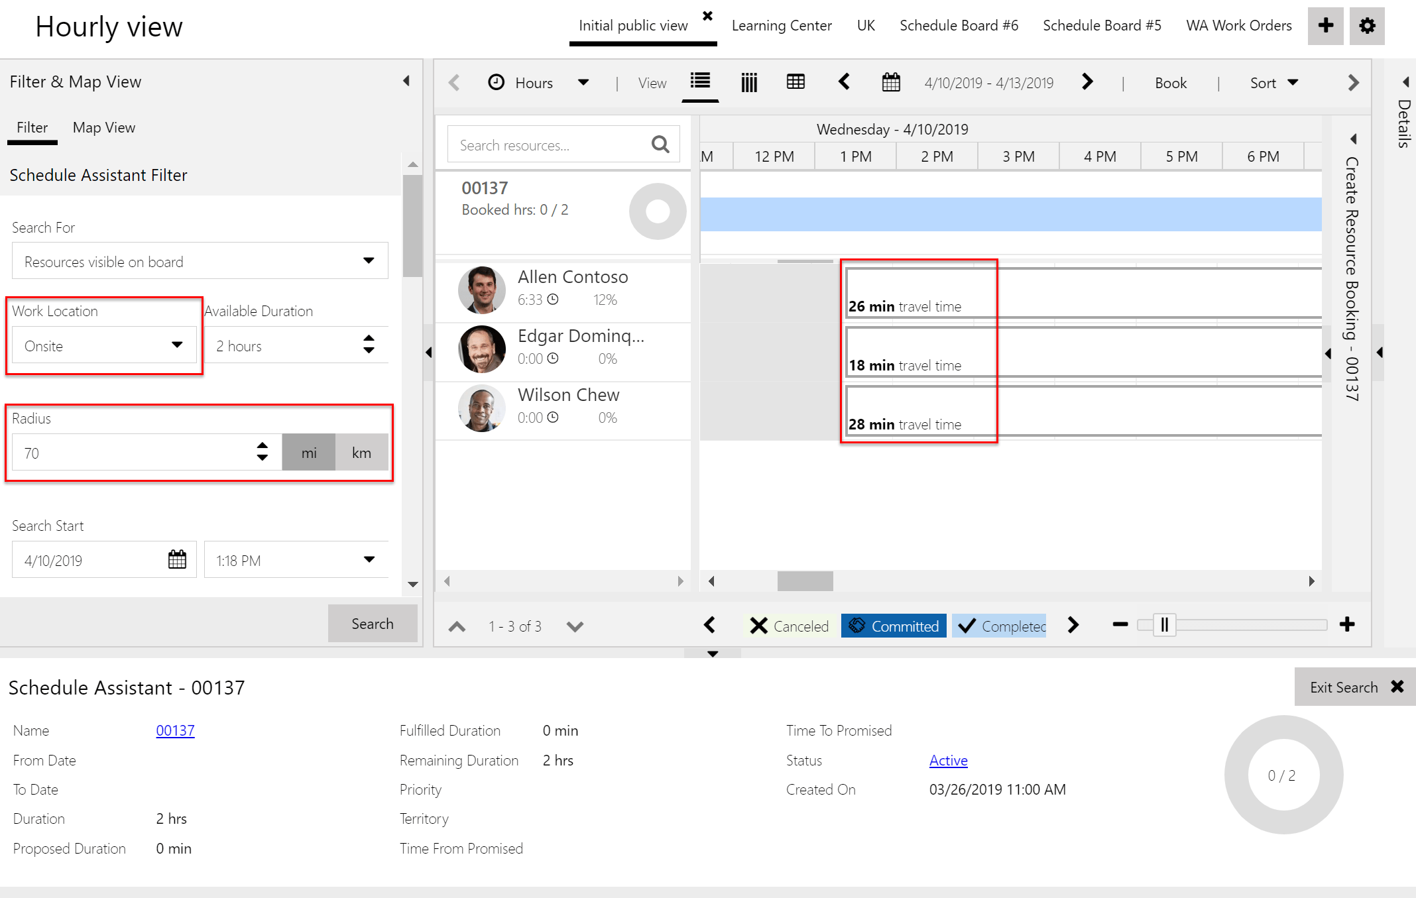Go to next date range
Viewport: 1416px width, 898px height.
tap(1087, 82)
